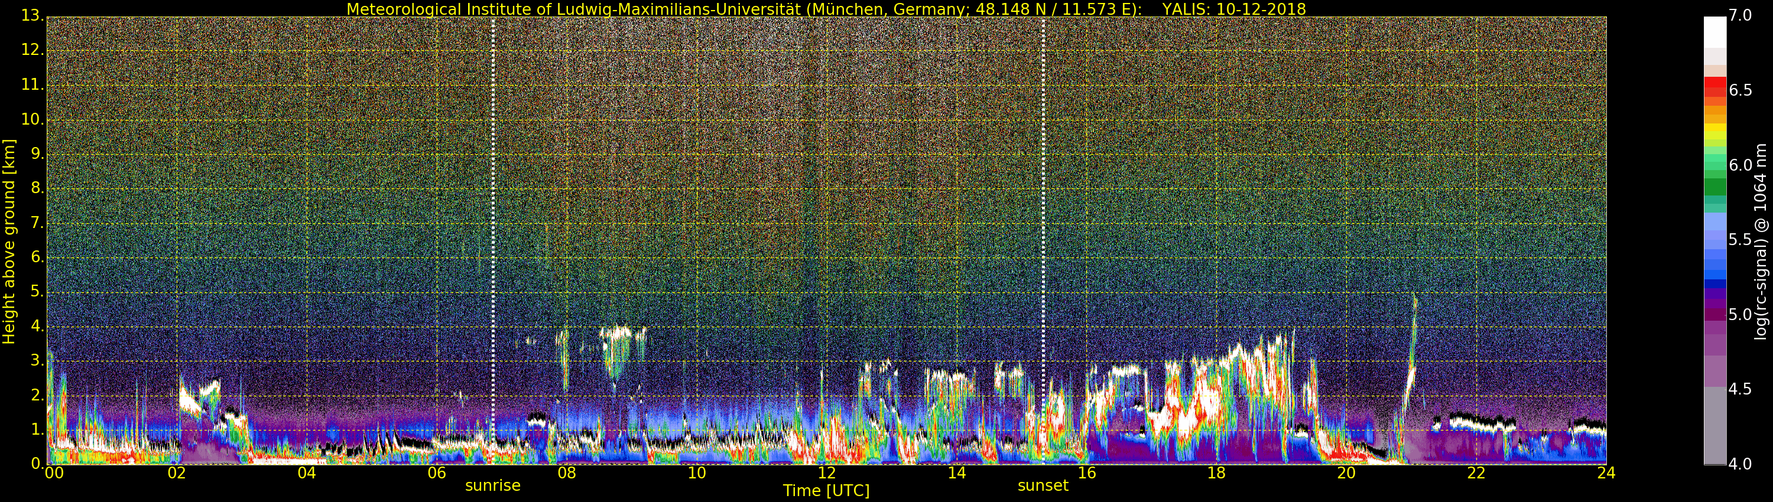Click the 'Height above ground [km]' axis label
The image size is (1773, 502).
[x=9, y=242]
